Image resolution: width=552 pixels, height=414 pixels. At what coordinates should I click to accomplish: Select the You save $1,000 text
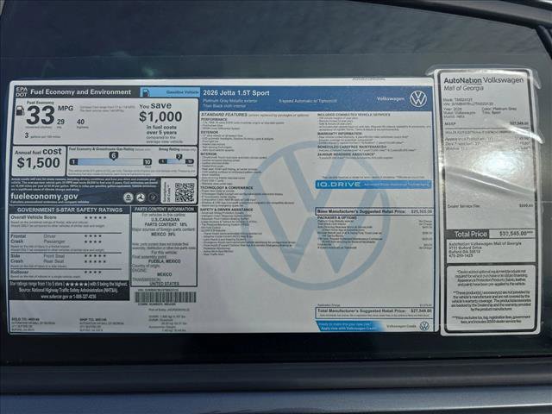click(160, 112)
